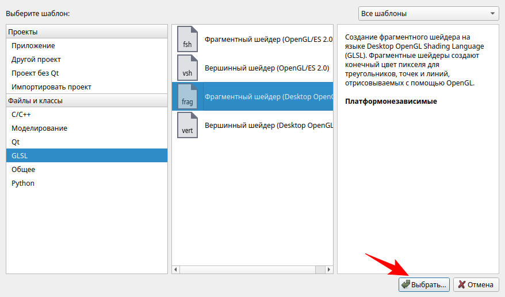The width and height of the screenshot is (505, 297).
Task: Select the highlighted «GLSL» category
Action: point(20,156)
